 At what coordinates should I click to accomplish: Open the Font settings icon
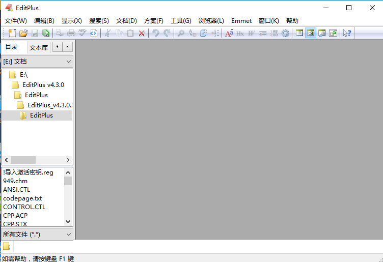tap(229, 33)
